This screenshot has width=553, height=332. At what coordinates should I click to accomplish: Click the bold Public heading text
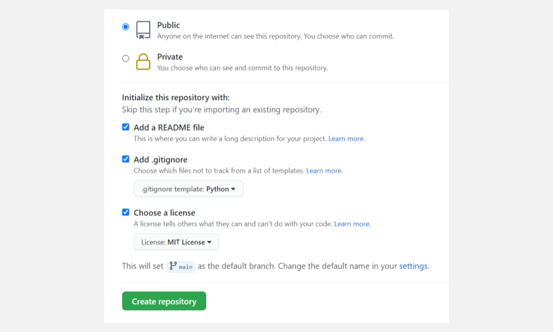coord(168,25)
